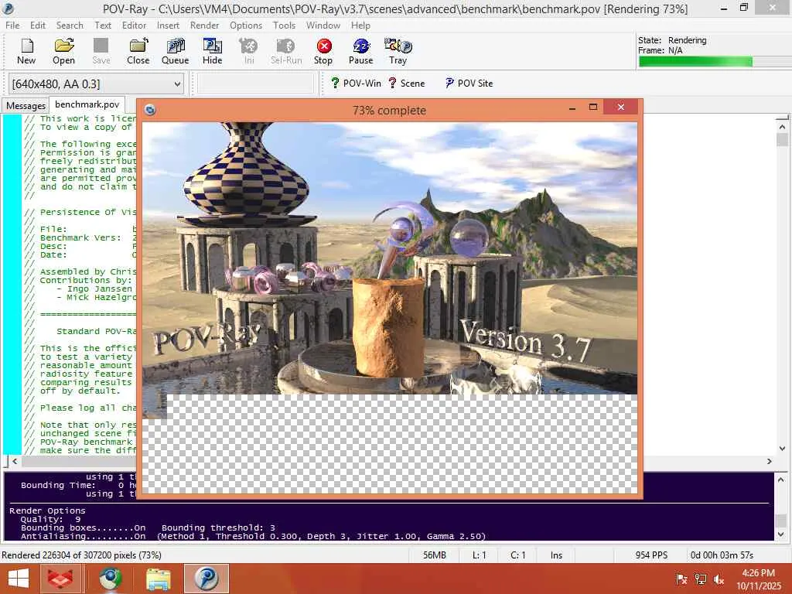Open Scene help link
792x594 pixels.
[x=407, y=84]
